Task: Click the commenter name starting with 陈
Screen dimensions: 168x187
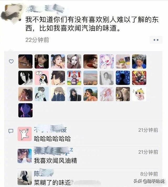Action: click(x=43, y=173)
